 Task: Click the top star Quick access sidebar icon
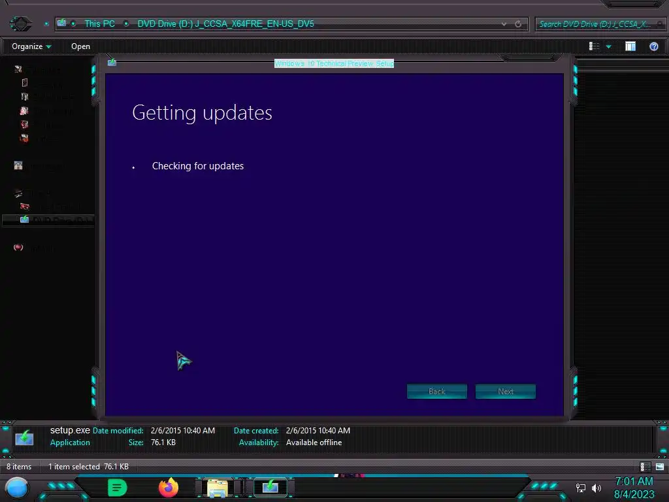[18, 69]
